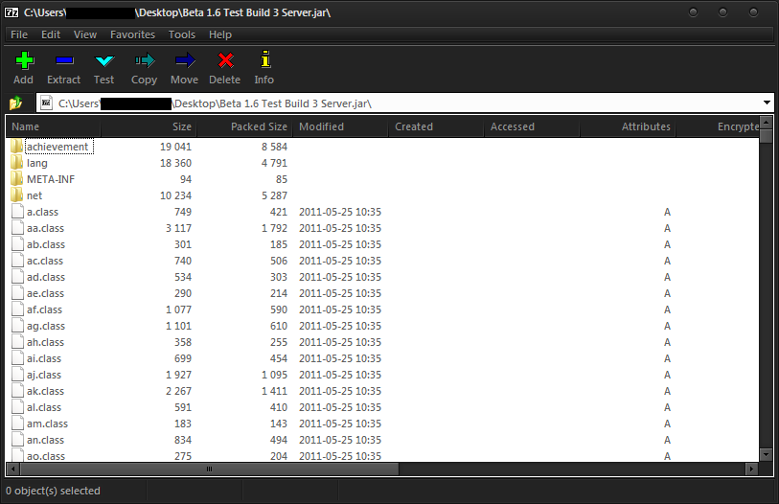The image size is (779, 504).
Task: Select the achievement folder icon
Action: click(x=17, y=147)
